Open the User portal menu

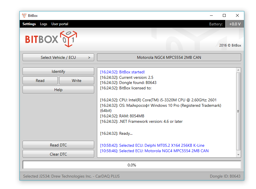pyautogui.click(x=60, y=24)
